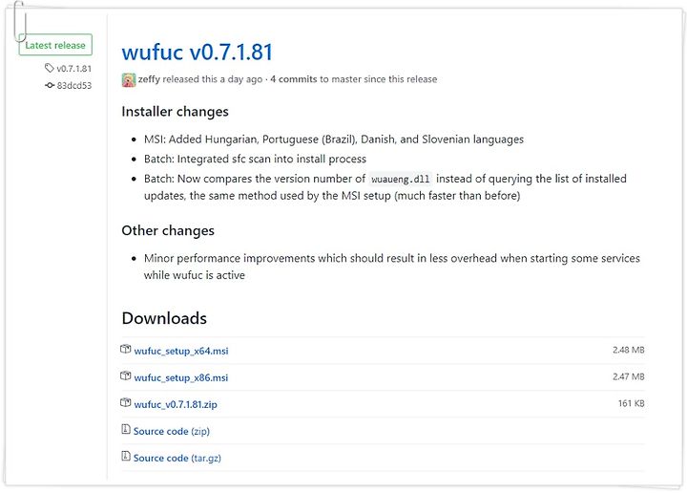Download Source code (tar.gz)
Screen dimensions: 687x493
coord(177,459)
